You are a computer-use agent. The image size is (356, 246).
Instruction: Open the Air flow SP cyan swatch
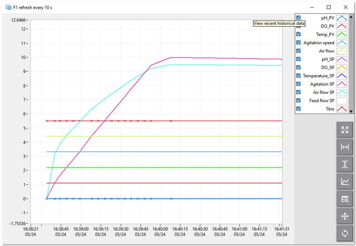(x=342, y=93)
